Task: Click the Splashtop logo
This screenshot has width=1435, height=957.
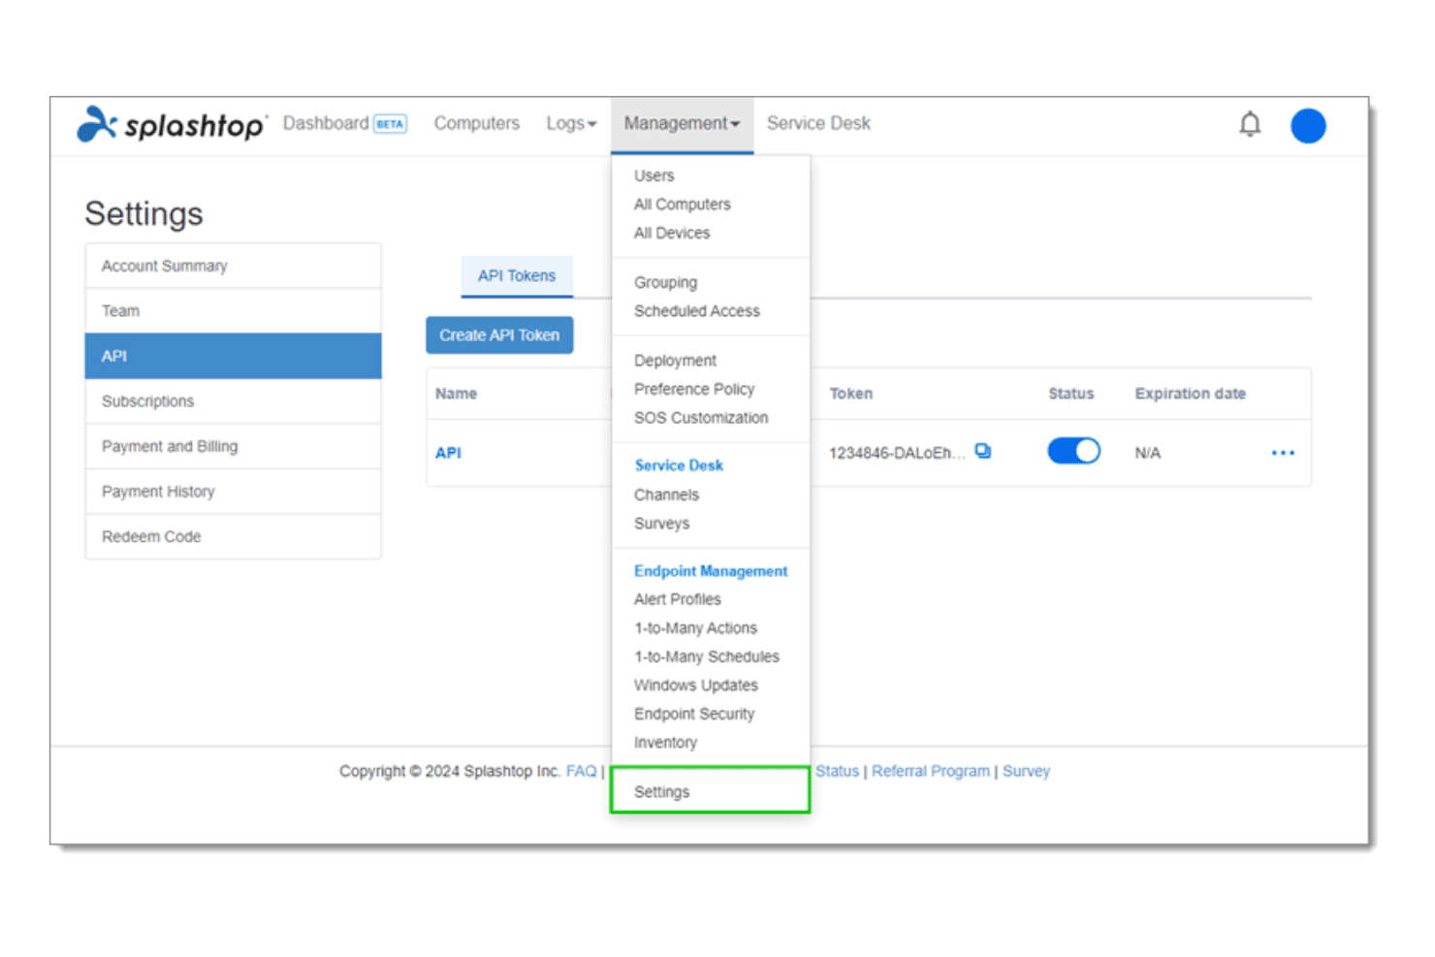Action: pyautogui.click(x=171, y=124)
